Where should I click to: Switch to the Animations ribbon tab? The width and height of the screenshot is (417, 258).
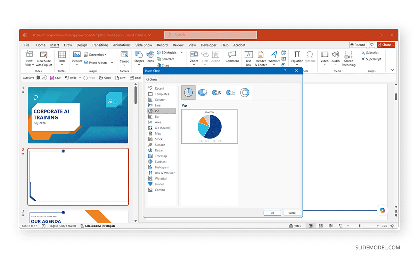click(122, 45)
